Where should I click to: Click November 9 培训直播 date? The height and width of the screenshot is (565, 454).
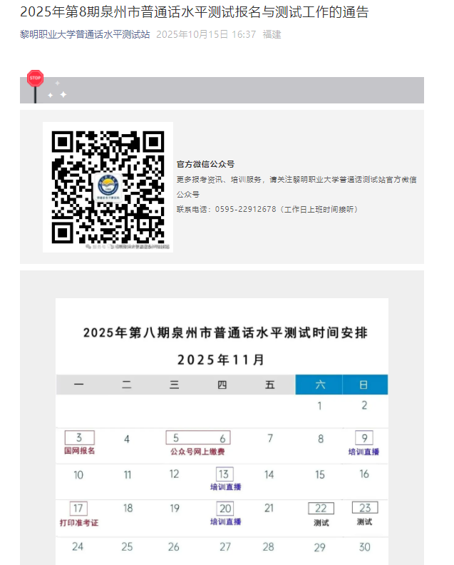(x=364, y=438)
